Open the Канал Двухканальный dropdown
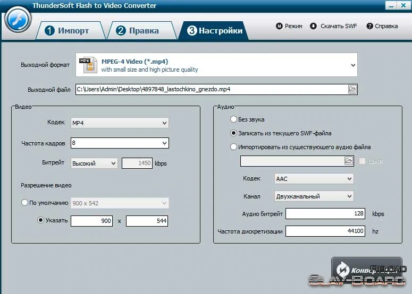Image resolution: width=412 pixels, height=294 pixels. pyautogui.click(x=314, y=196)
